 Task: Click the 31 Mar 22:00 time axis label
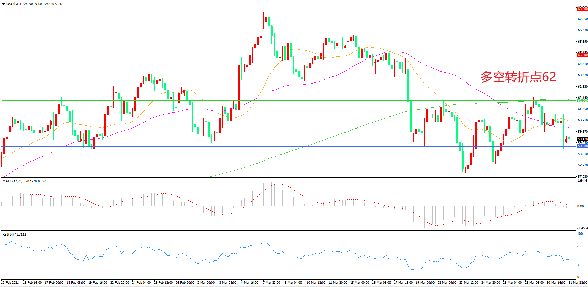[578, 283]
